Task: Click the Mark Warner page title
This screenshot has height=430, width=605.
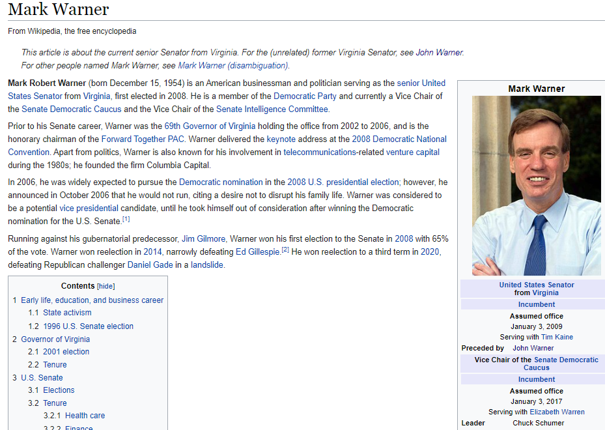Action: click(59, 9)
